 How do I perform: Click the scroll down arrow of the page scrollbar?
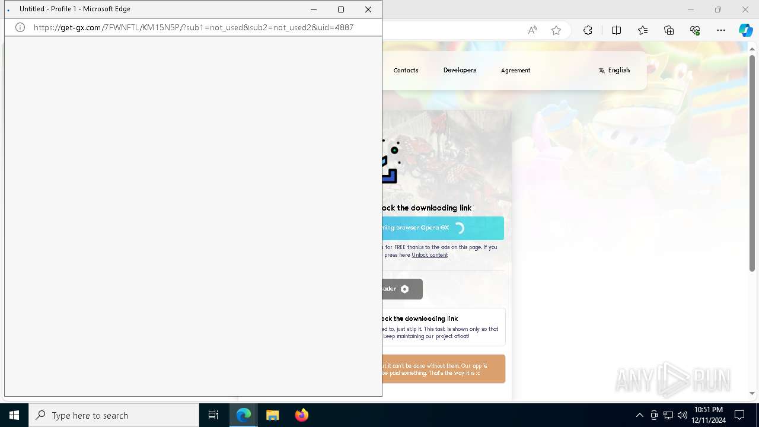(752, 393)
